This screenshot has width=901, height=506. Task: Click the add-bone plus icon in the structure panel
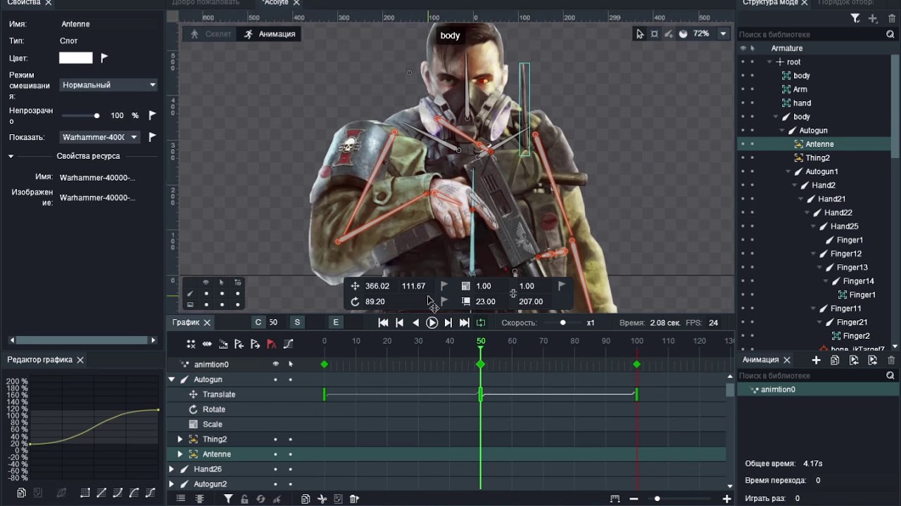[x=873, y=19]
